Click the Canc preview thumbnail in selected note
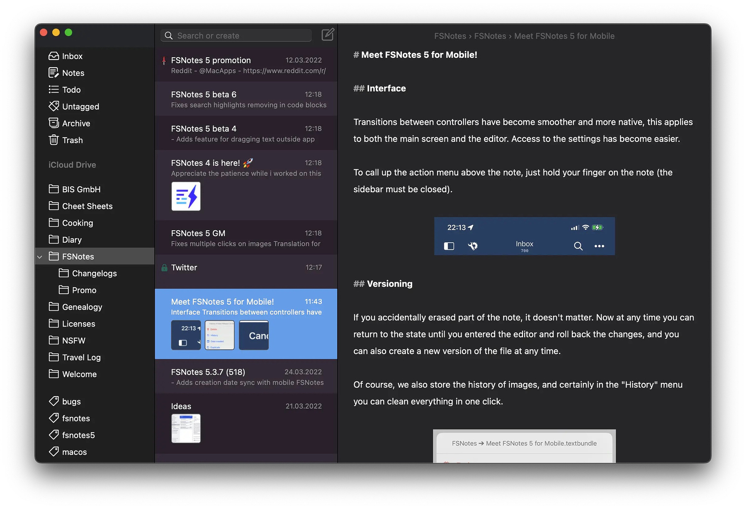746x509 pixels. coord(254,335)
